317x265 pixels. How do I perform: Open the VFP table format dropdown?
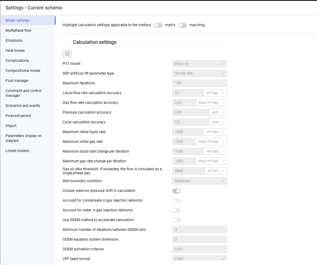[x=200, y=258]
